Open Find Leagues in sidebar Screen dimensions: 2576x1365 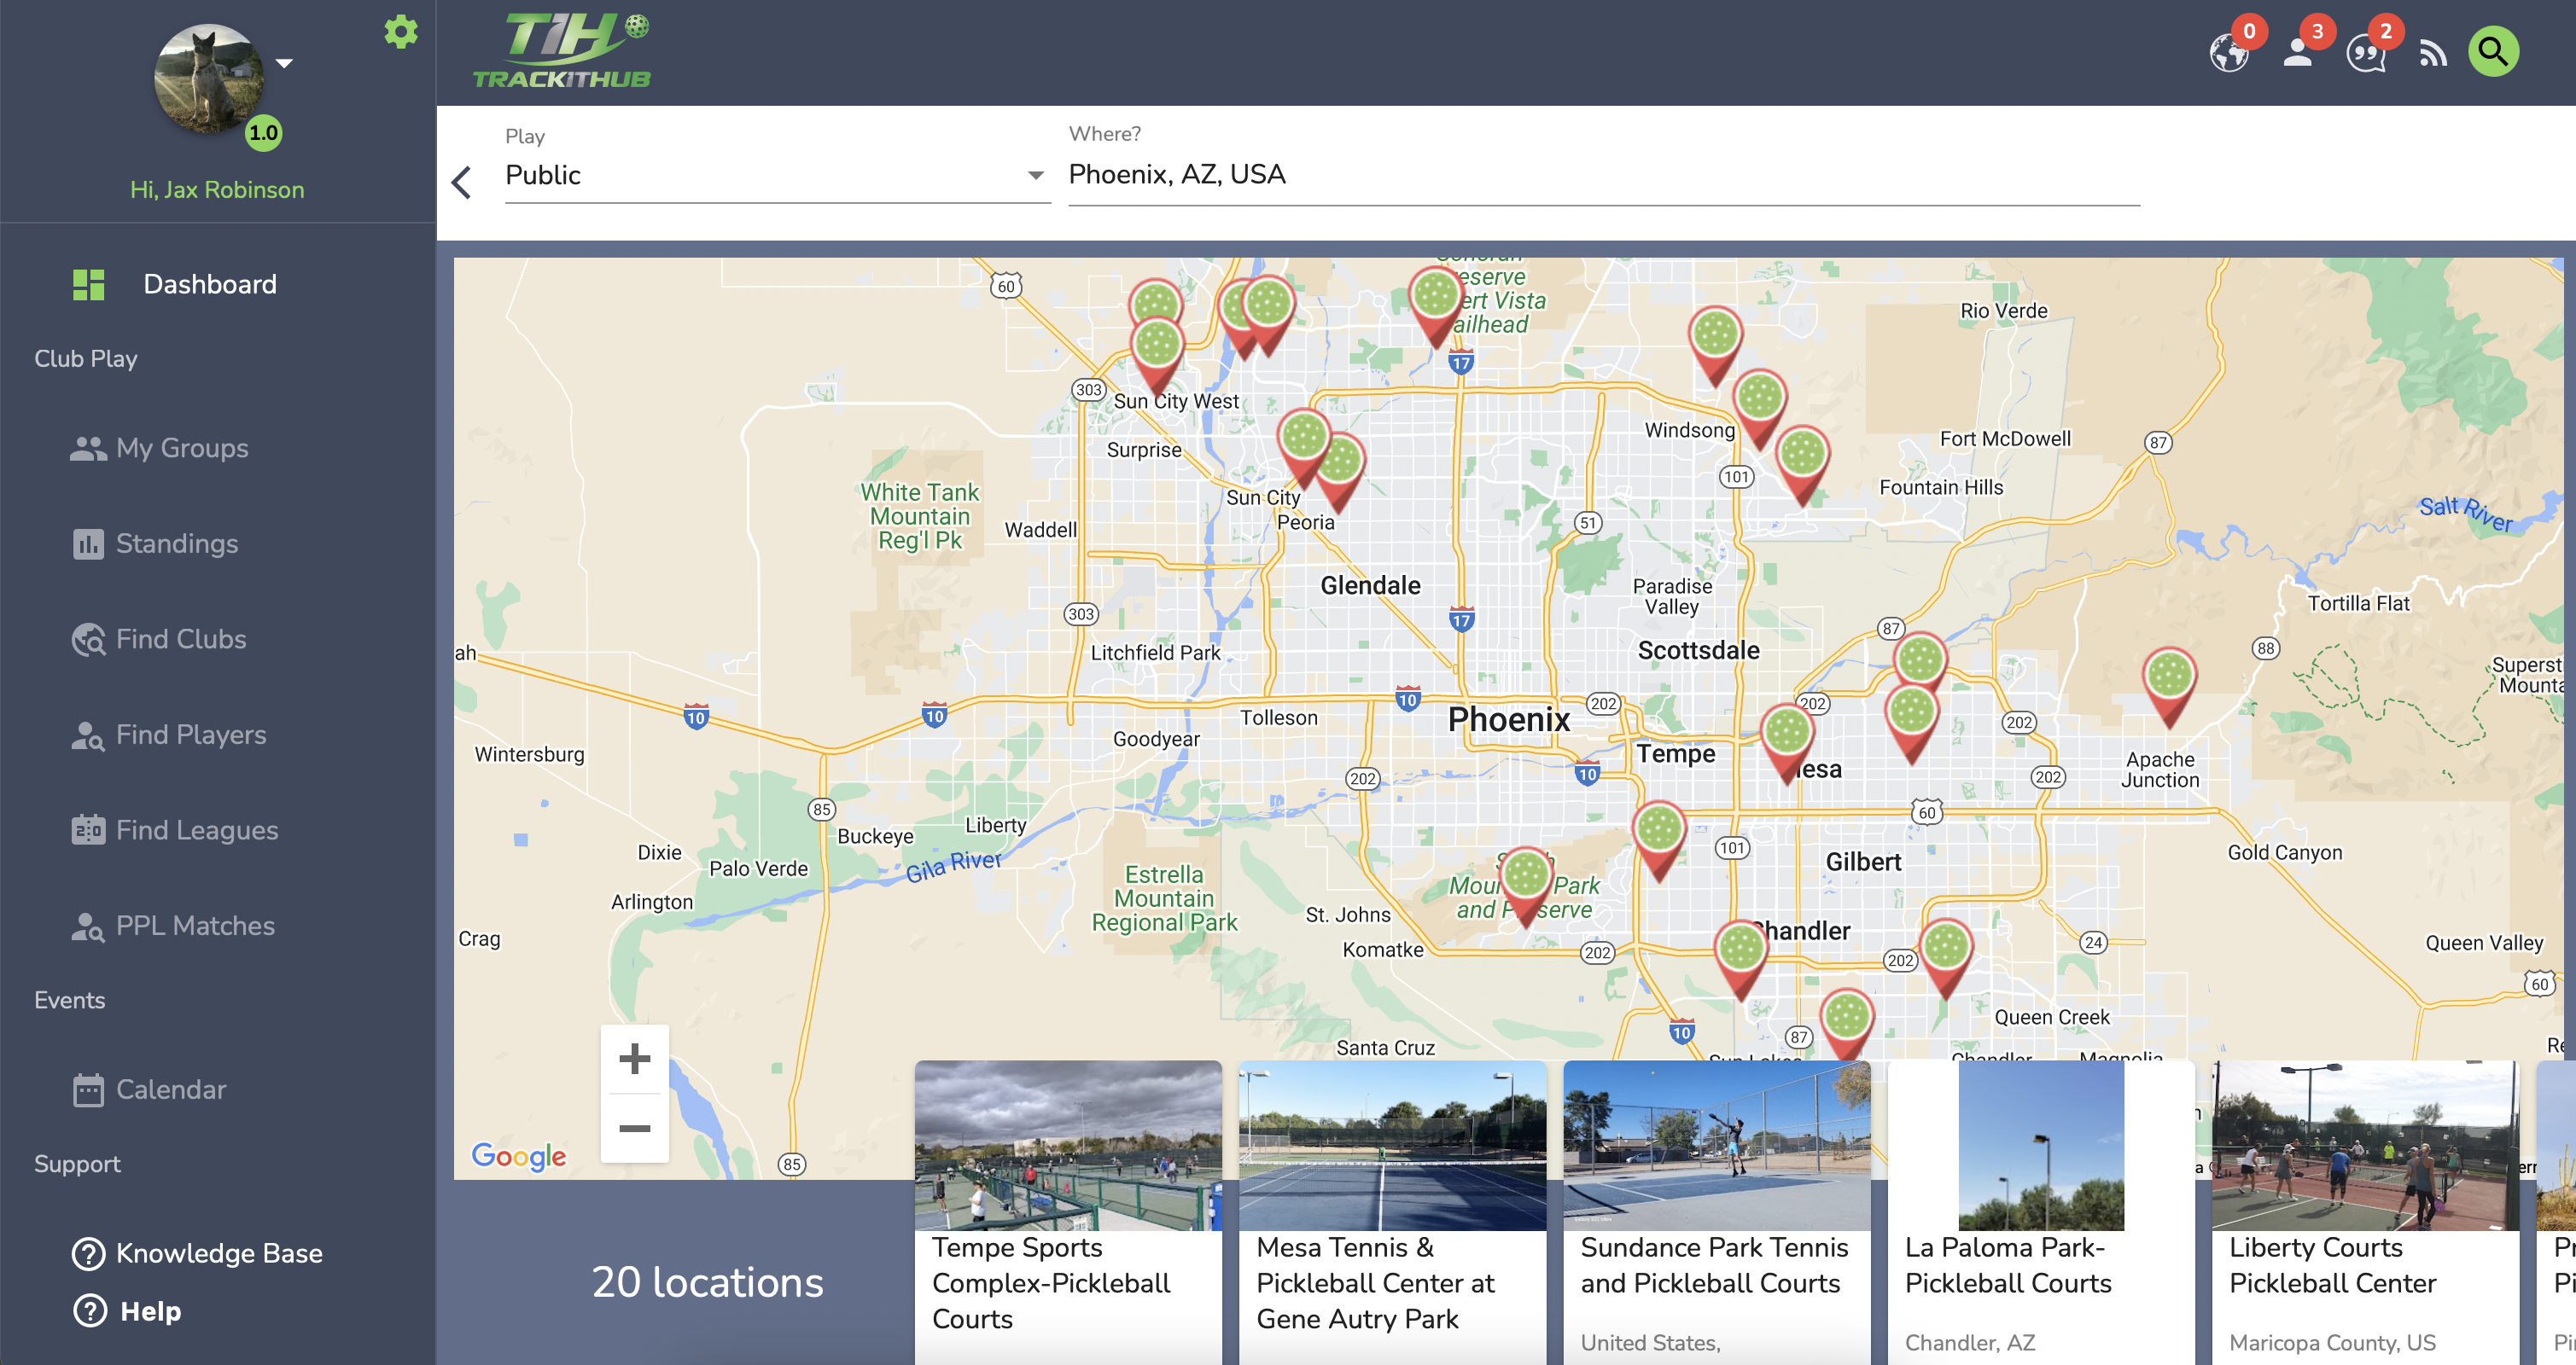[x=196, y=829]
